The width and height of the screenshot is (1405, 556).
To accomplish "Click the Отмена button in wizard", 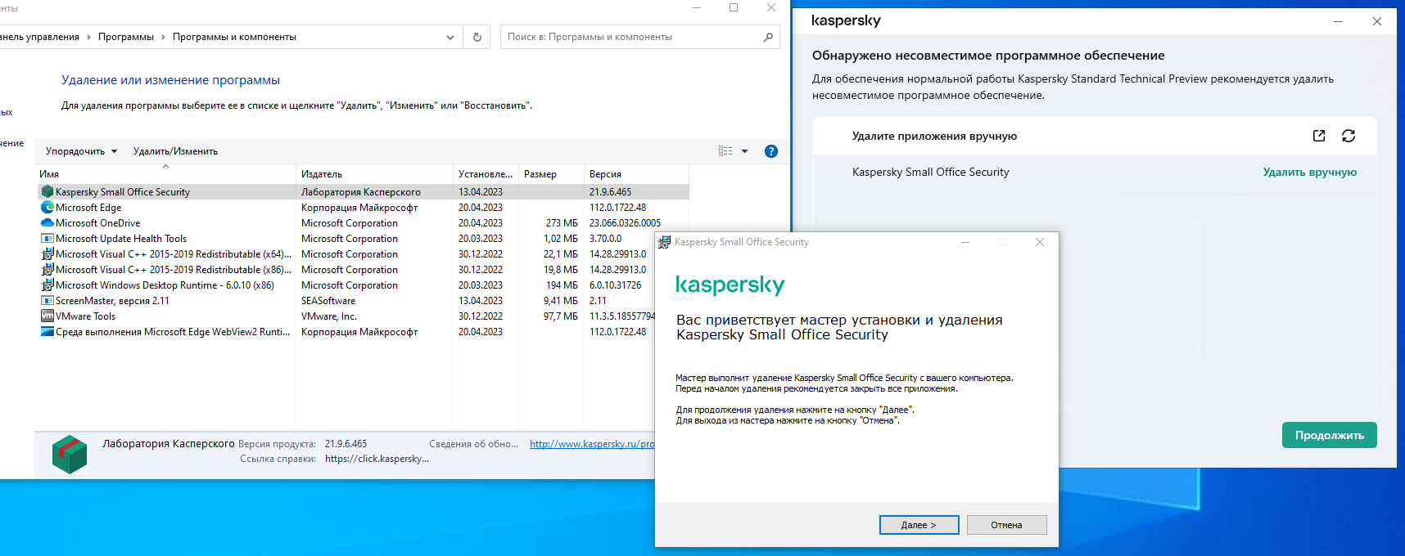I will (1006, 525).
